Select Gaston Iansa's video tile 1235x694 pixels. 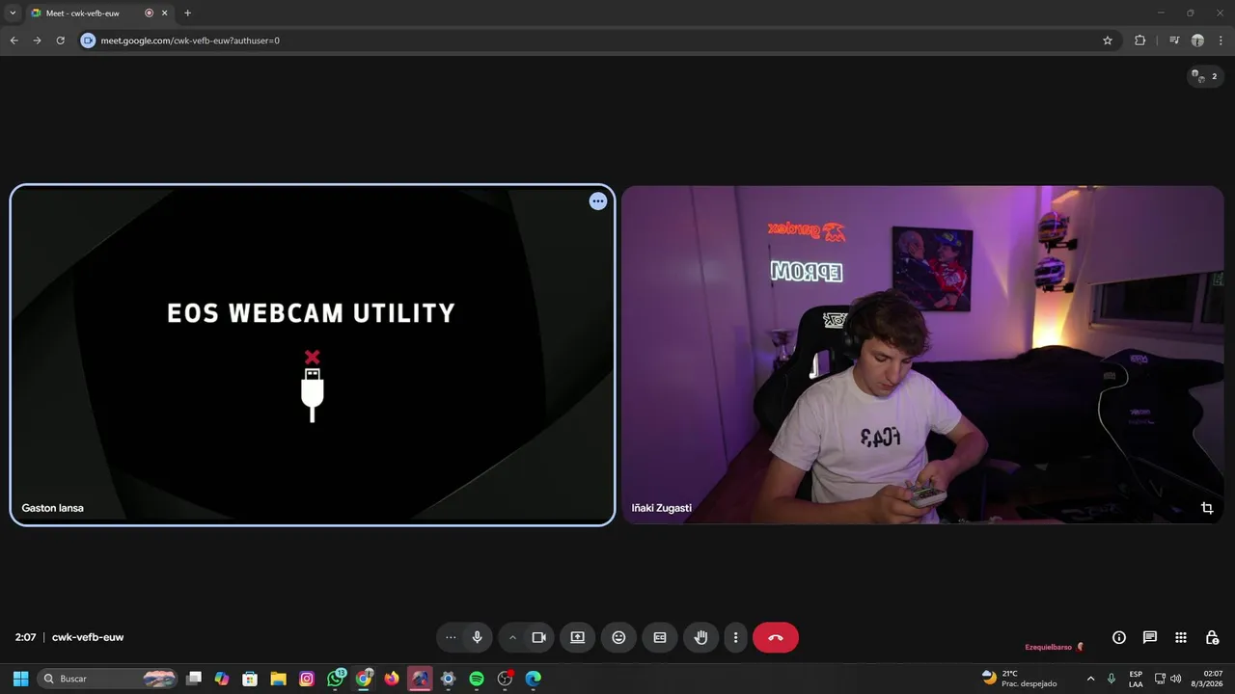tap(313, 355)
